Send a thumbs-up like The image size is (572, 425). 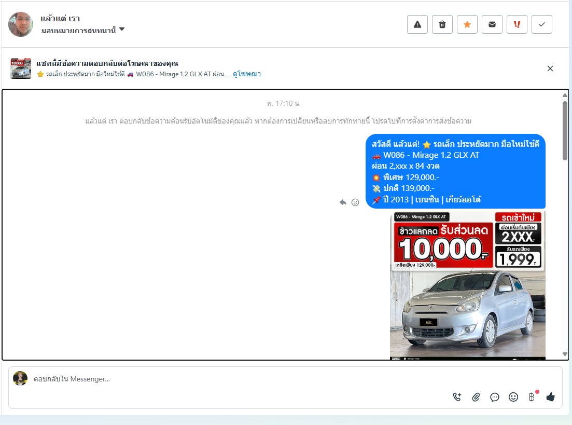click(x=550, y=397)
